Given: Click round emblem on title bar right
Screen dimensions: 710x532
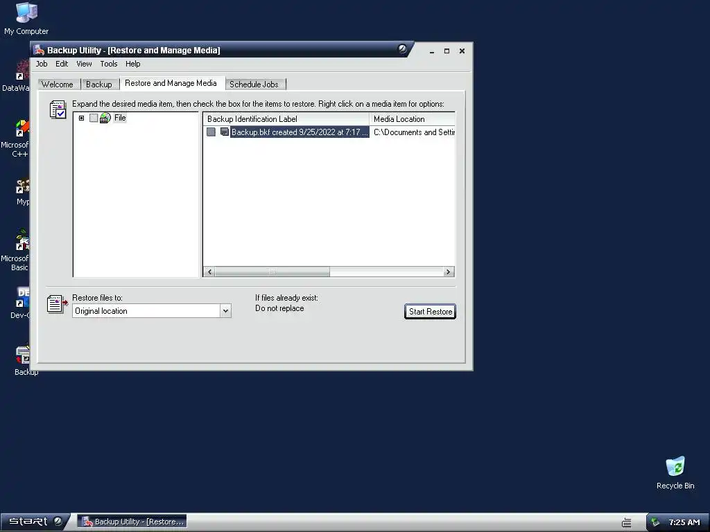Looking at the screenshot, I should point(402,49).
